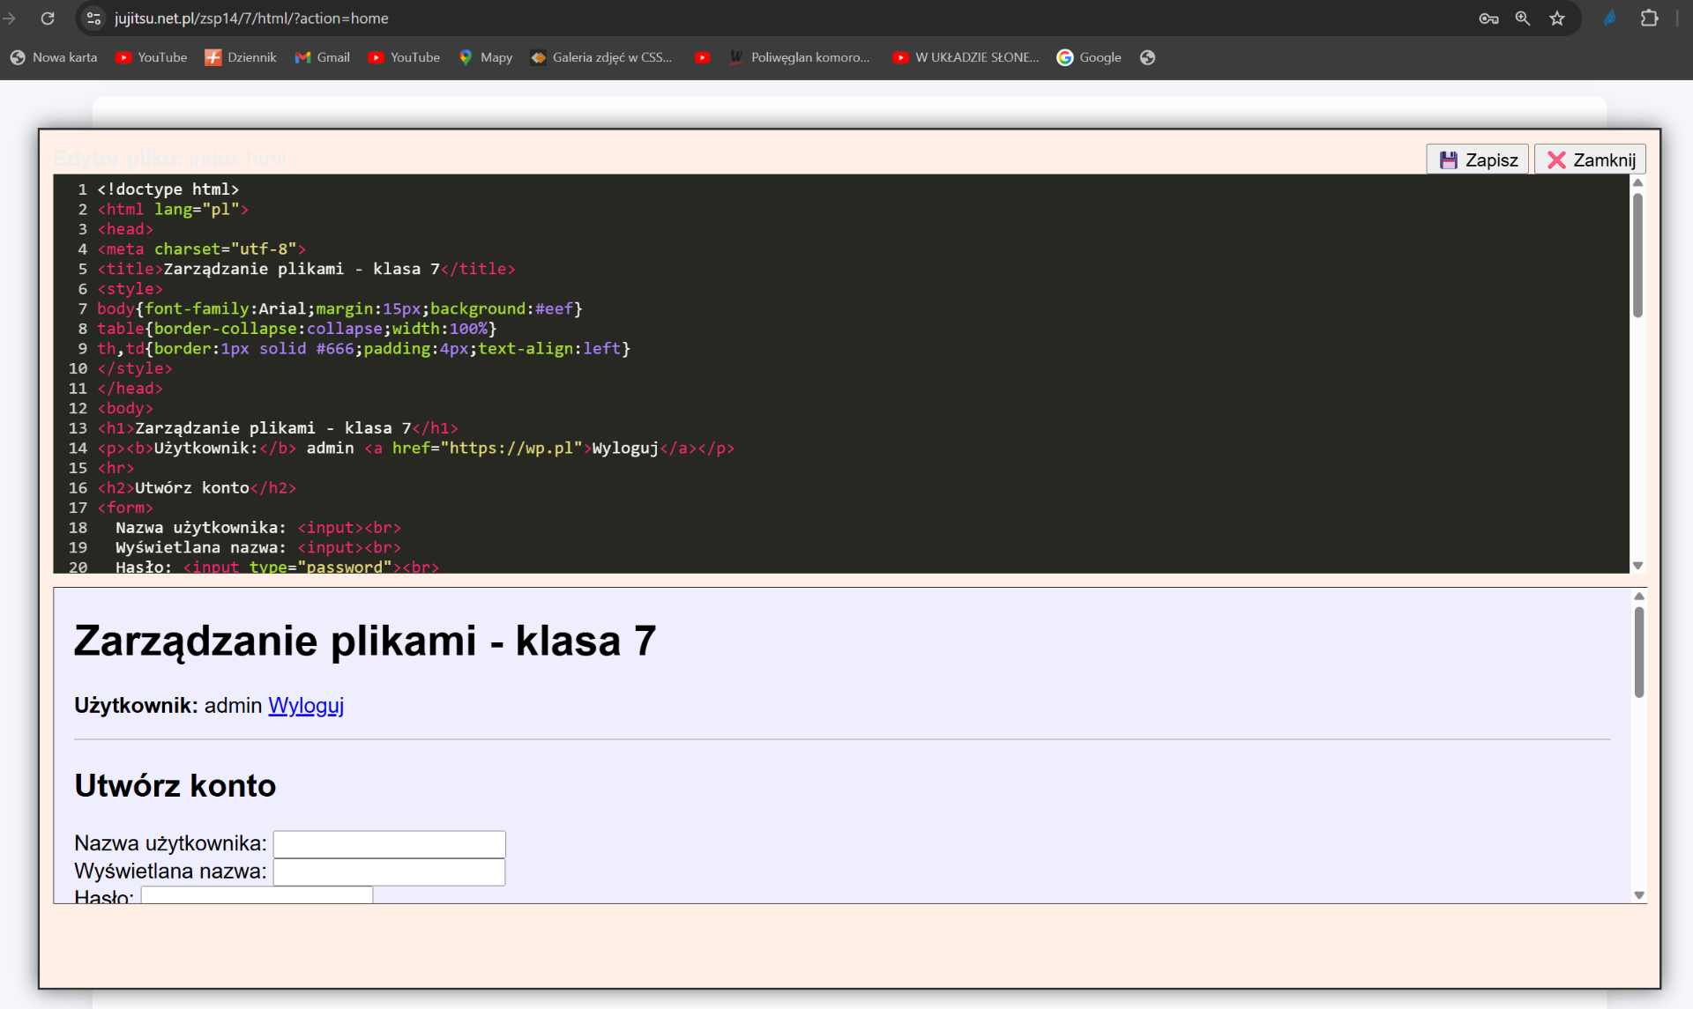Click the password key icon
This screenshot has width=1693, height=1009.
pos(1488,19)
